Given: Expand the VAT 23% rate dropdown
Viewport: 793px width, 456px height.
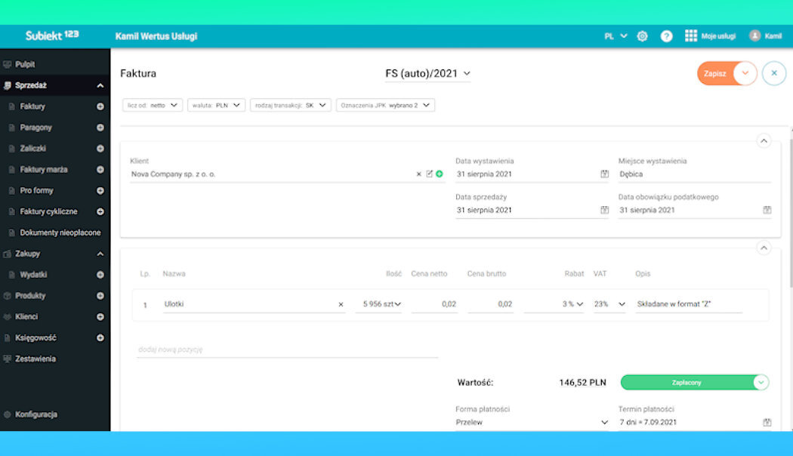Looking at the screenshot, I should click(x=622, y=304).
